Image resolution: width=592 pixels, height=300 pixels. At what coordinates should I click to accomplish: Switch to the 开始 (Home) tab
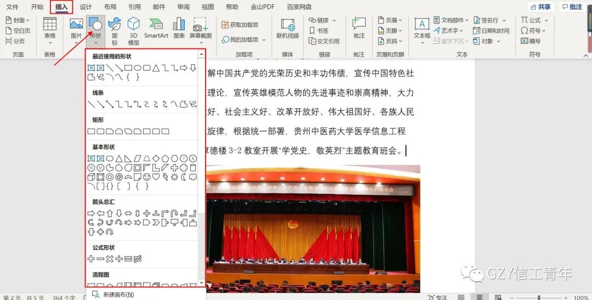click(37, 7)
